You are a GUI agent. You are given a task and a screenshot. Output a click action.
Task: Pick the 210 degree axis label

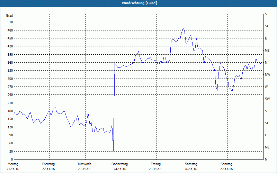(x=10, y=103)
